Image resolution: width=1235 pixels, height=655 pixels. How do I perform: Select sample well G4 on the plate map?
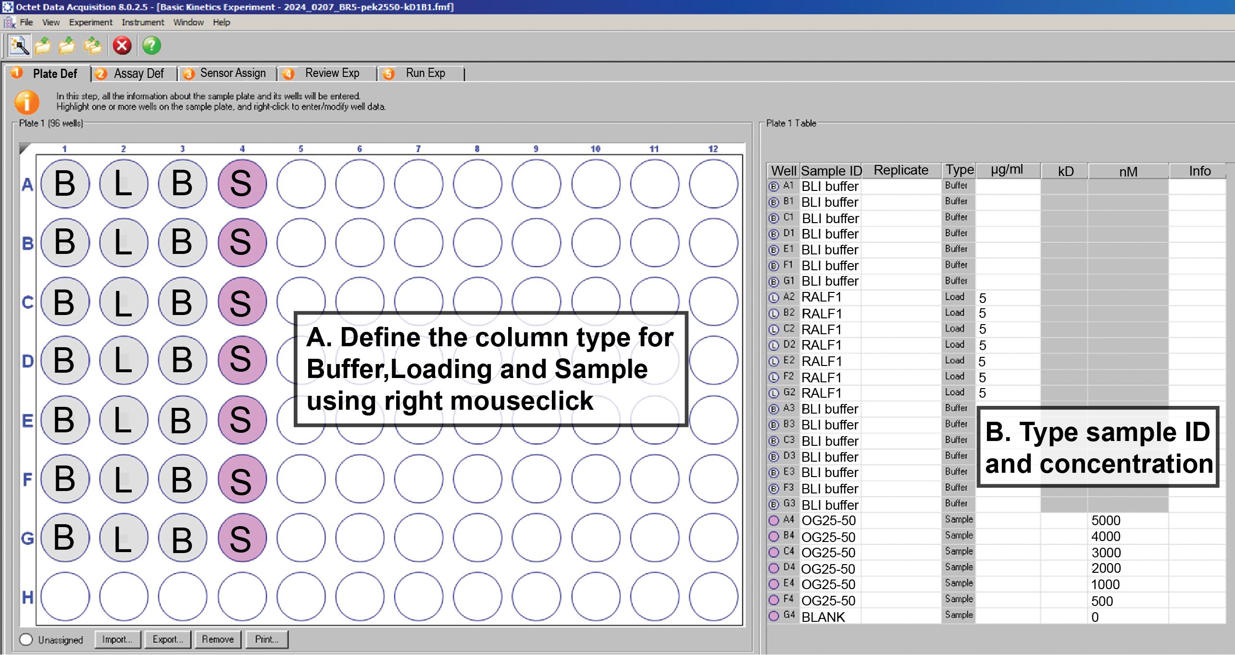242,538
